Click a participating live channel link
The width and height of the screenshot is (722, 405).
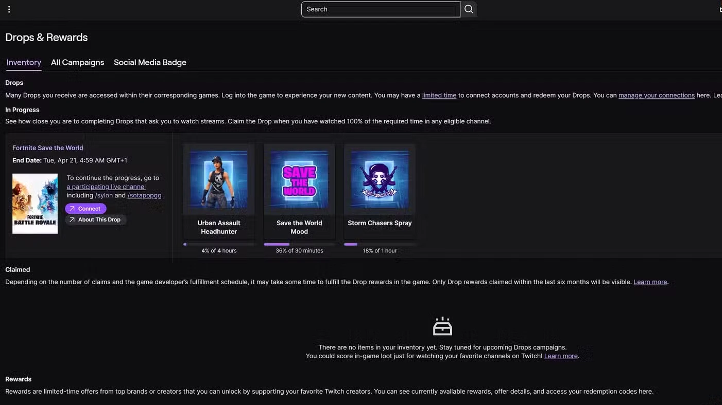(106, 187)
